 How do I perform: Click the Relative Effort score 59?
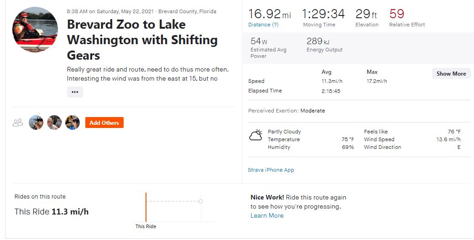tap(396, 14)
